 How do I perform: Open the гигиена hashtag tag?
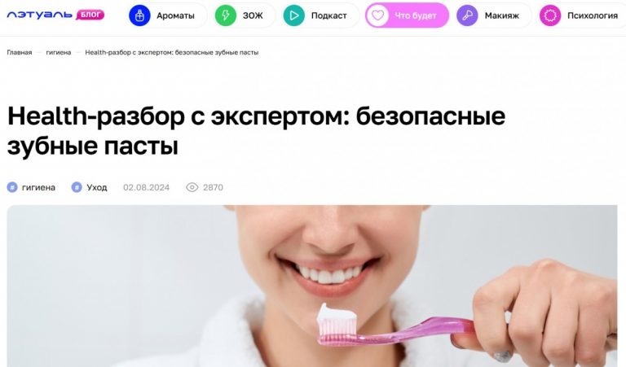pos(31,187)
